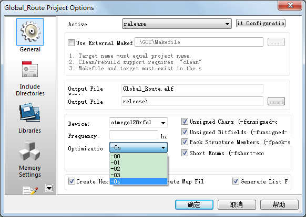Expand the Active configuration dropdown

[177, 24]
